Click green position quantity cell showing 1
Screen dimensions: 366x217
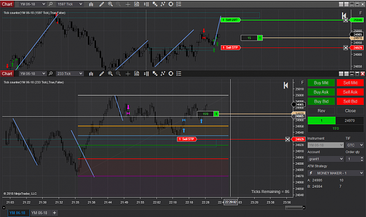321,121
